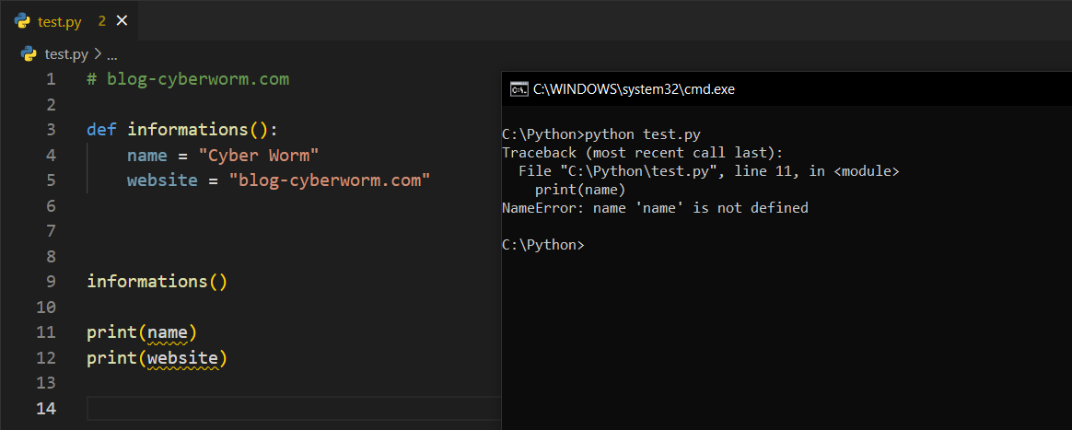
Task: Select line number 11 in the gutter
Action: point(46,332)
